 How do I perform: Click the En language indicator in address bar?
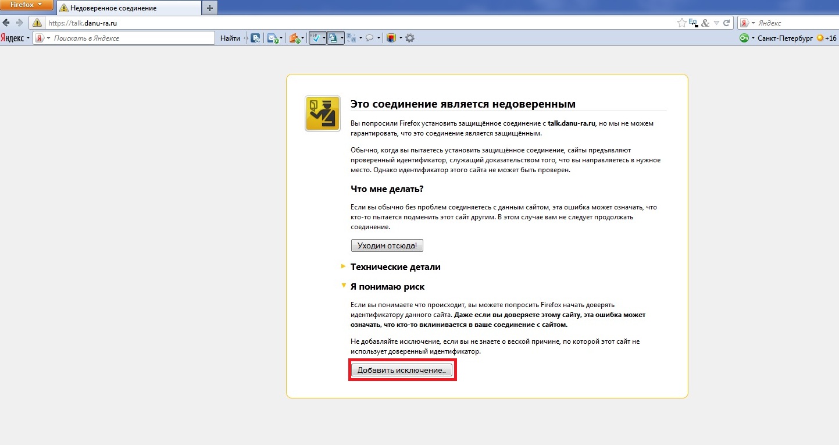(693, 22)
